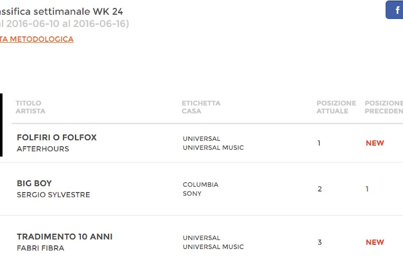Select the Afterhours artist name
This screenshot has width=403, height=268.
click(43, 149)
